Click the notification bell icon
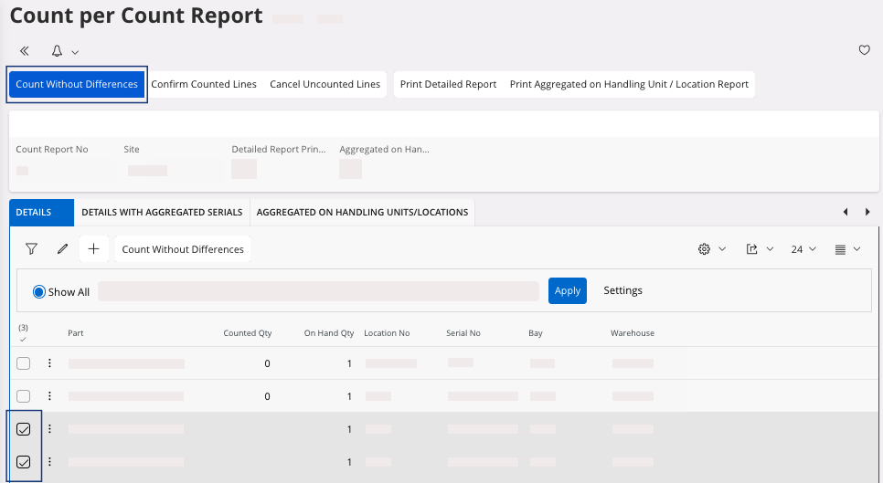This screenshot has height=483, width=883. 58,51
